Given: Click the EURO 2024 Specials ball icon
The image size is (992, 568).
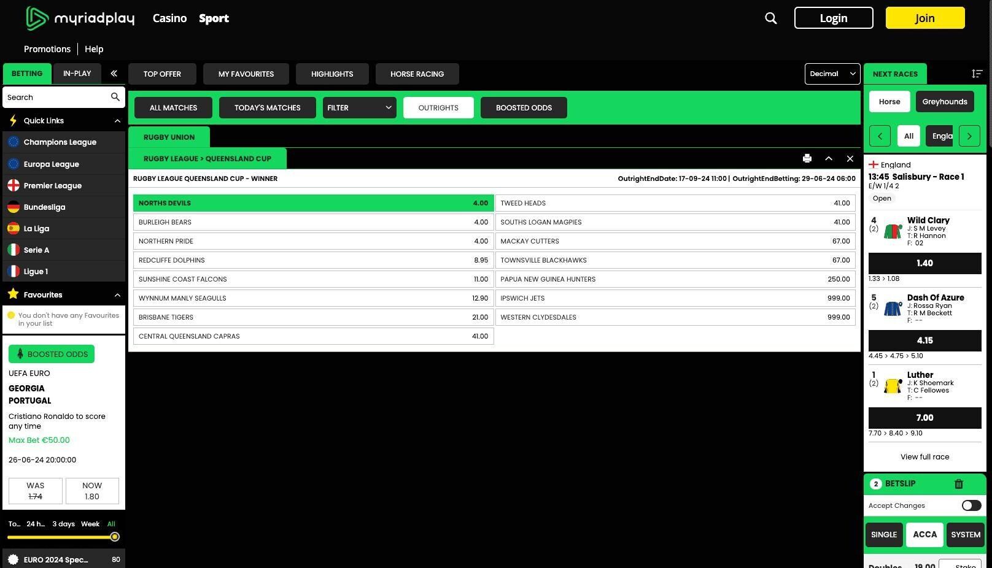Looking at the screenshot, I should pos(13,559).
